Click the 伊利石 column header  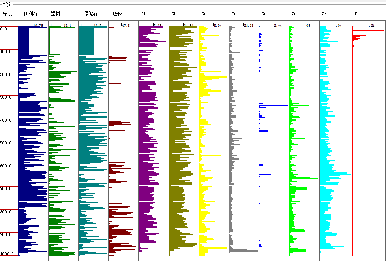point(30,14)
